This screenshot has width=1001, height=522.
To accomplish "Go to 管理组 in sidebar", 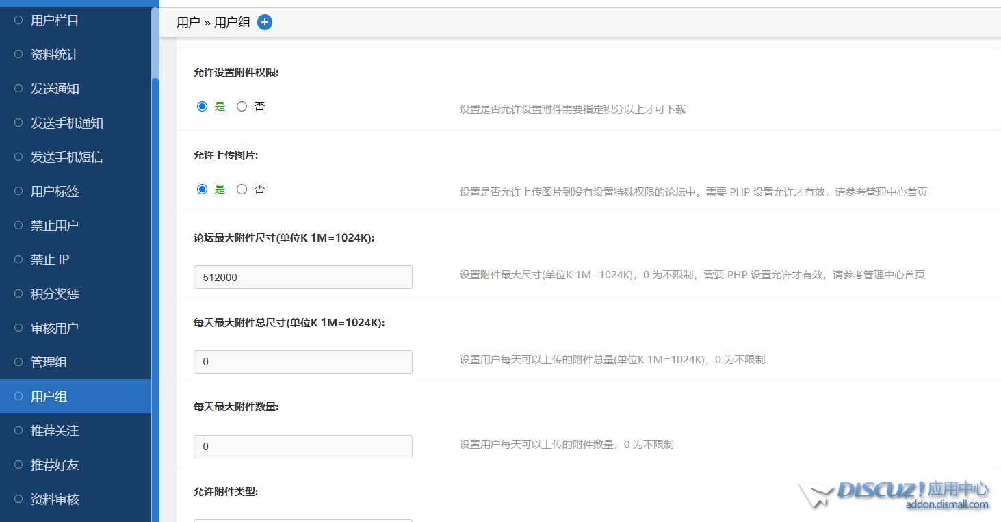I will pyautogui.click(x=49, y=363).
